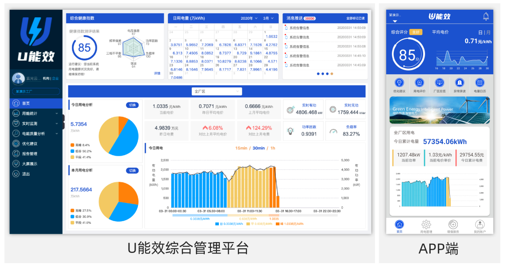Open 大屏展示 menu item in sidebar
The height and width of the screenshot is (266, 505).
coord(29,164)
